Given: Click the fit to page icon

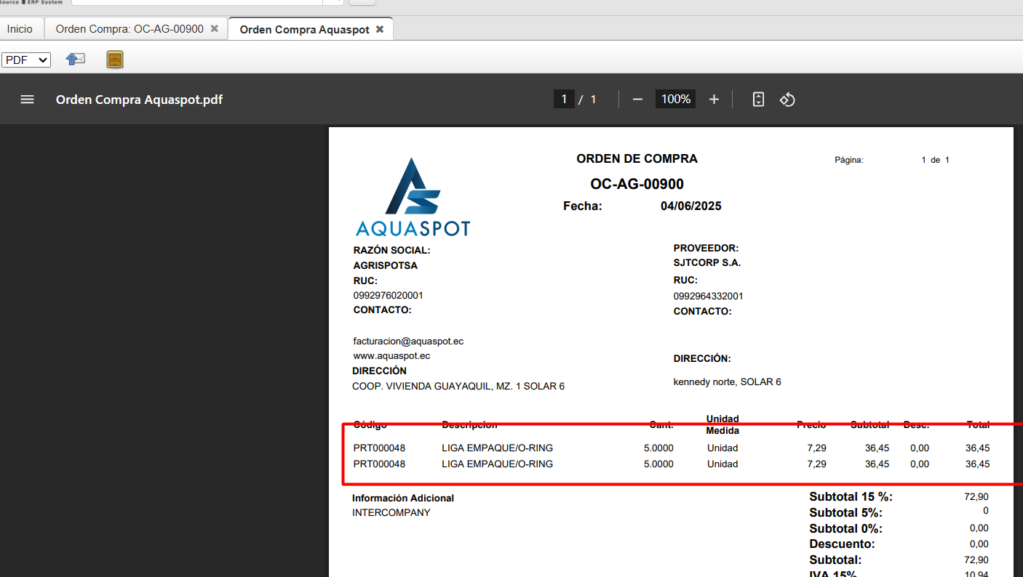Looking at the screenshot, I should (x=758, y=100).
